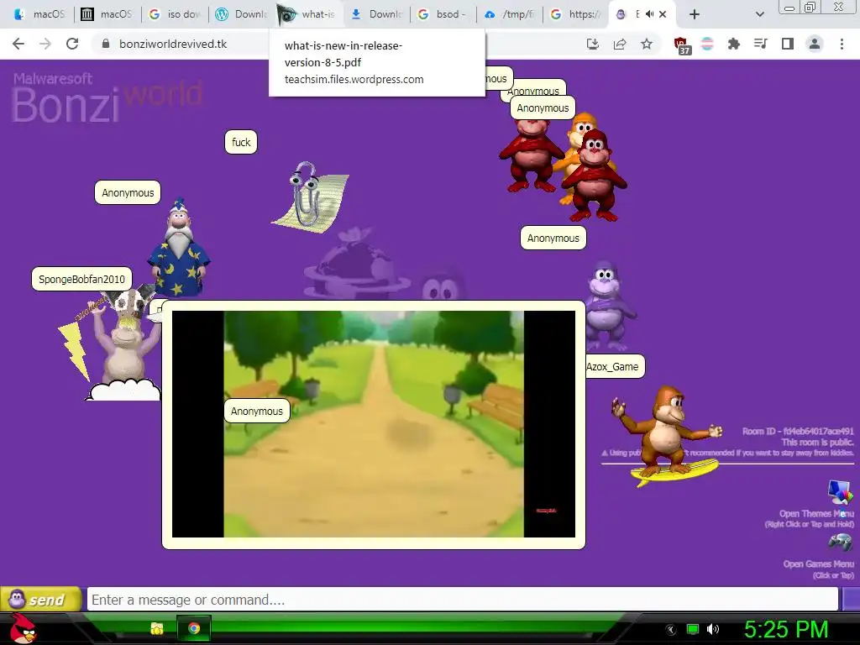Switch to the bsod Google tab
The image size is (860, 645).
[x=443, y=14]
